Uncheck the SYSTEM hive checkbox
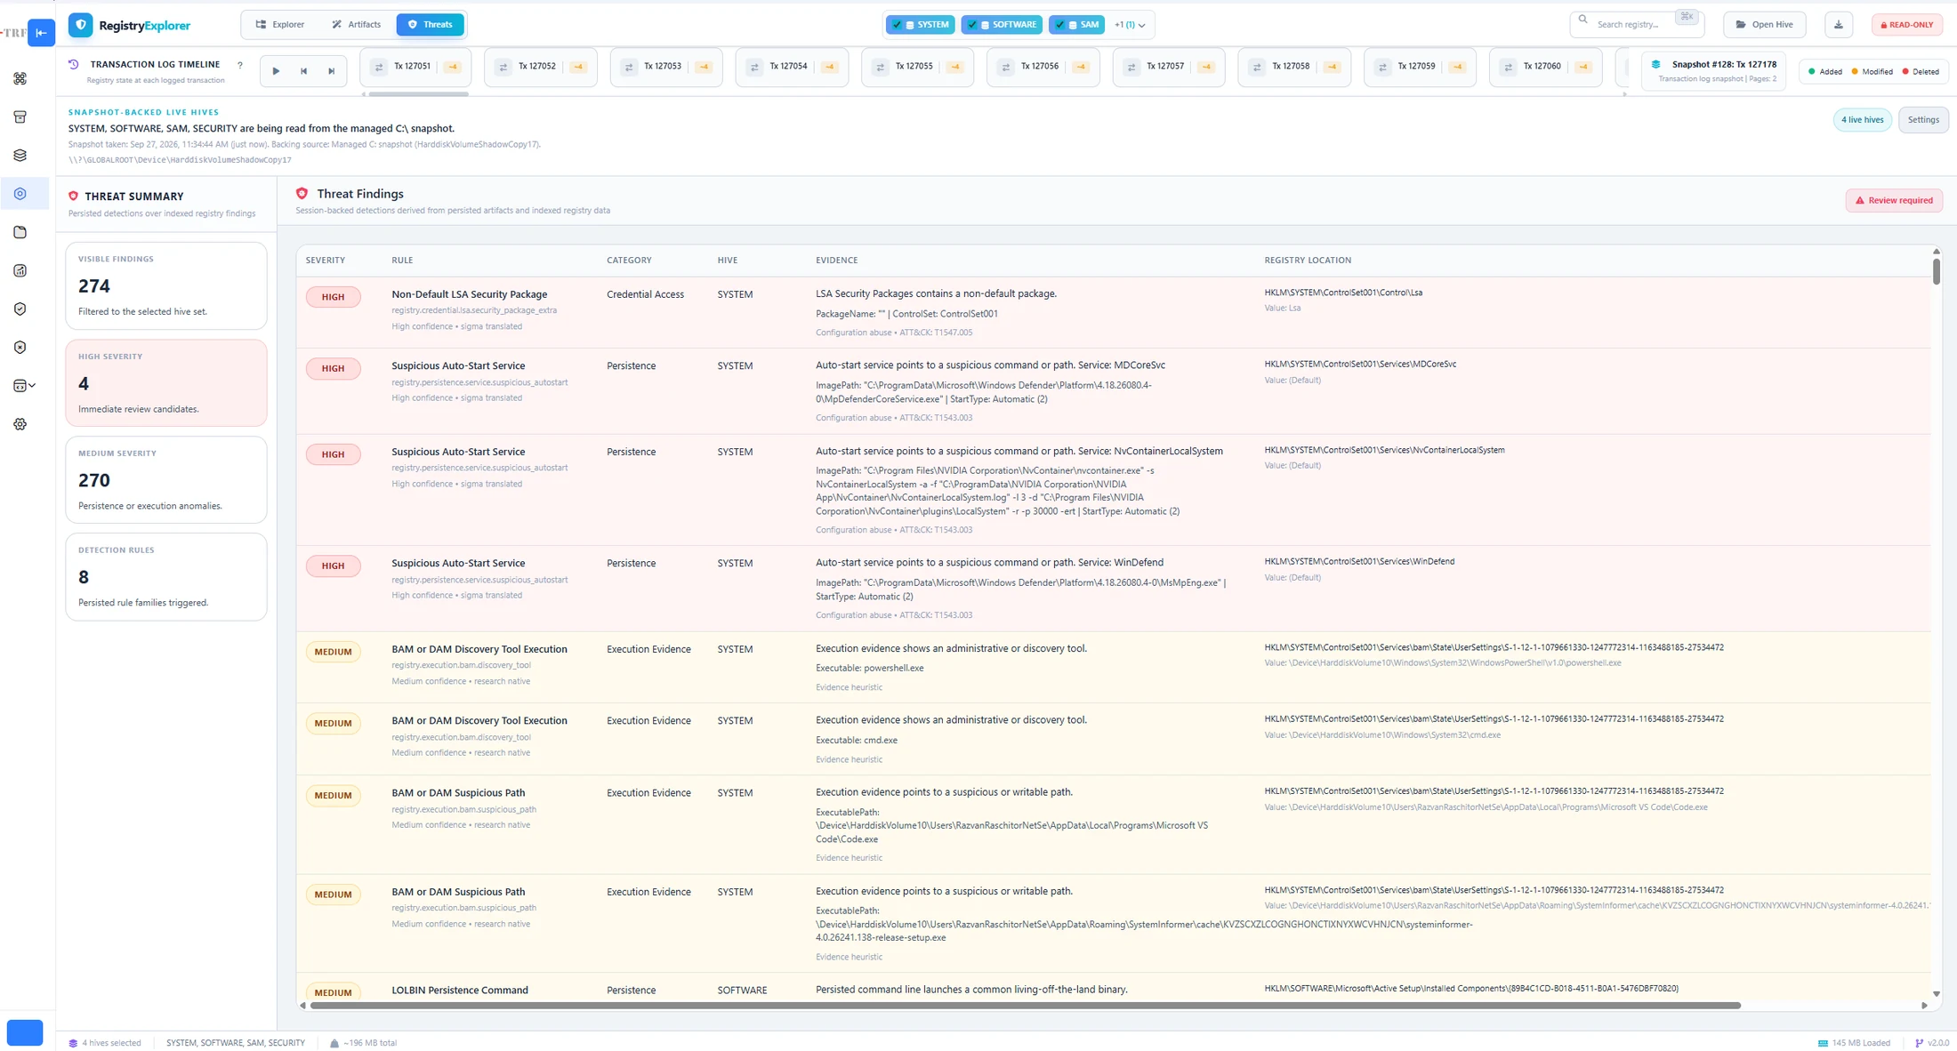This screenshot has height=1051, width=1957. [x=897, y=25]
